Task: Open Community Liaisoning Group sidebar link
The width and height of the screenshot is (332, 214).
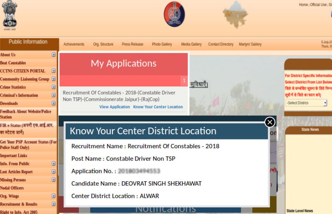Action: [24, 79]
